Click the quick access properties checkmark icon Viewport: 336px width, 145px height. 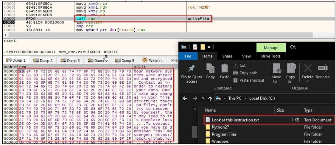pos(195,47)
